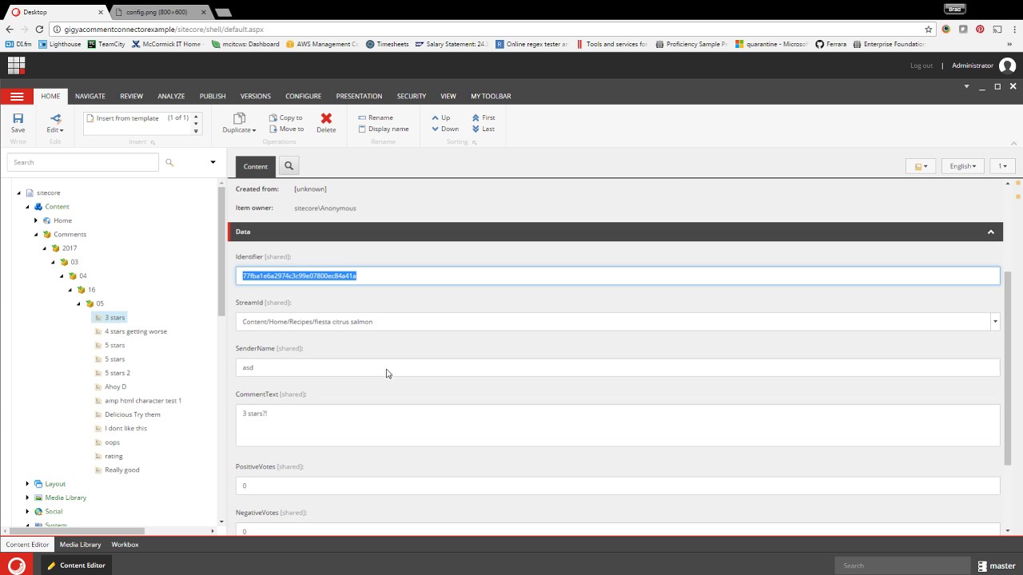Screen dimensions: 1023x575
Task: Select the 'Ahoy D' tree item
Action: tap(115, 387)
